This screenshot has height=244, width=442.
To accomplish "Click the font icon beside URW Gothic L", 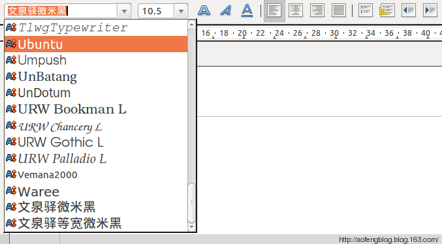I will [11, 142].
